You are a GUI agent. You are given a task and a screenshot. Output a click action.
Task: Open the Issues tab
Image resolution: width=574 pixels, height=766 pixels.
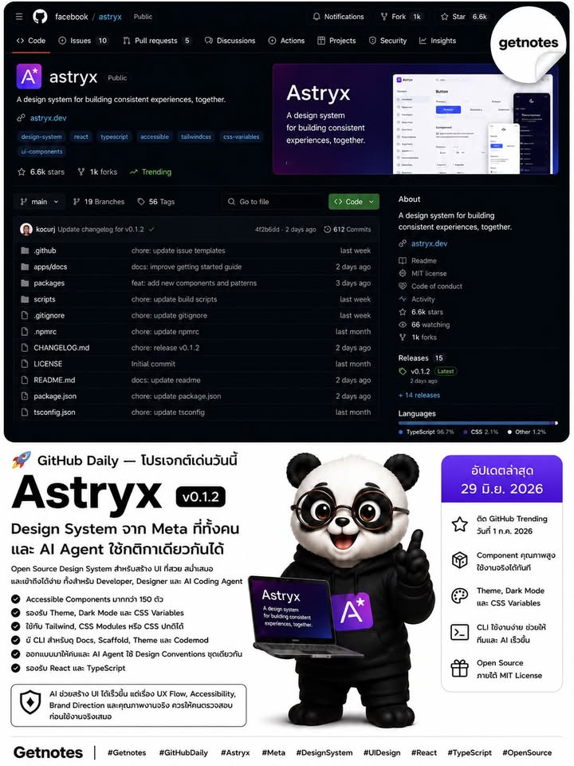[x=83, y=41]
